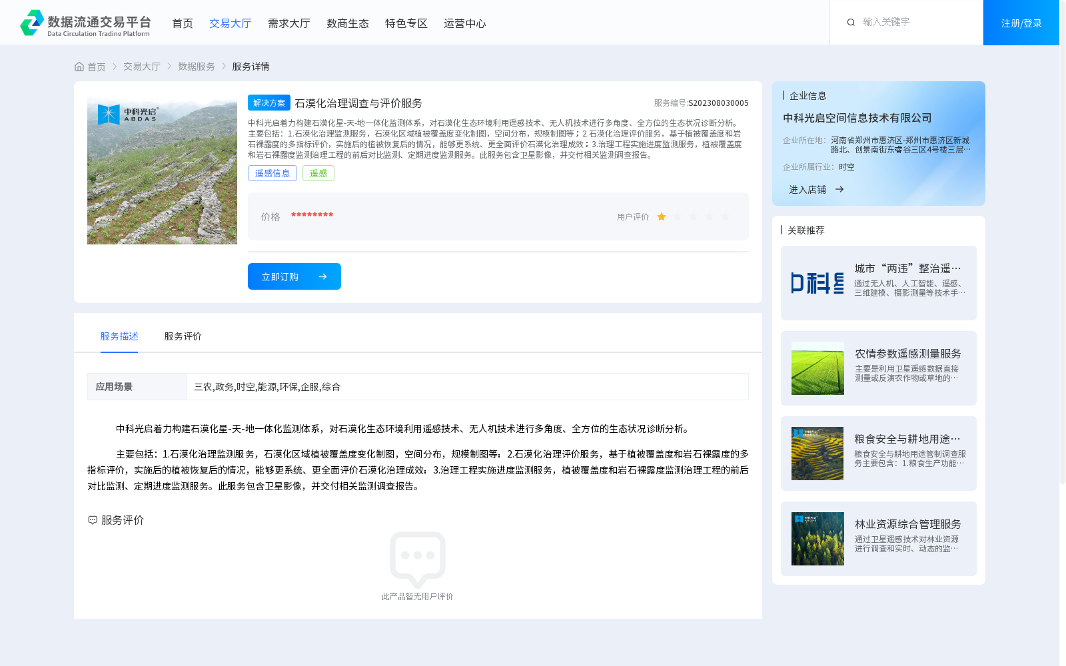The width and height of the screenshot is (1066, 666).
Task: Click the rocky hillside product image
Action: [x=162, y=169]
